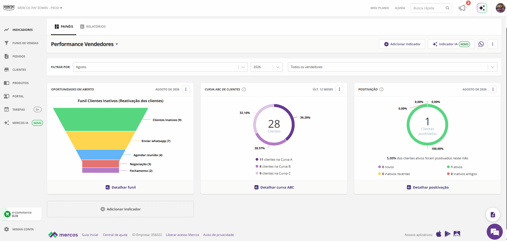Open the Positivação card three-dot menu

click(x=493, y=89)
